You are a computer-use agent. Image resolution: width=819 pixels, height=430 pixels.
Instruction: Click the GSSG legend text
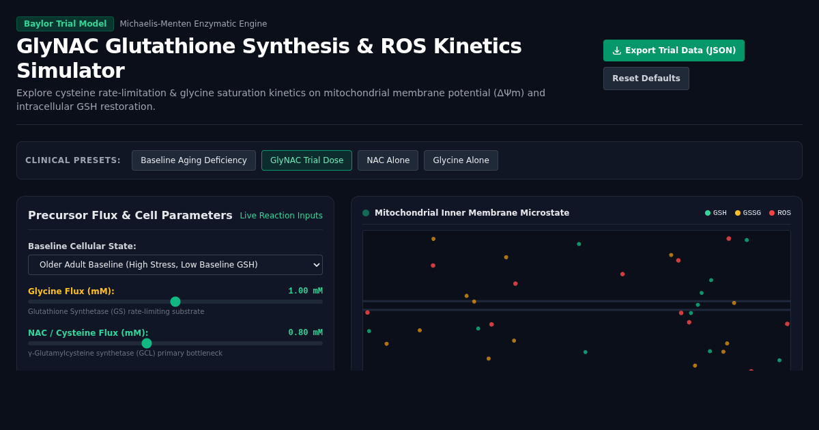point(752,213)
